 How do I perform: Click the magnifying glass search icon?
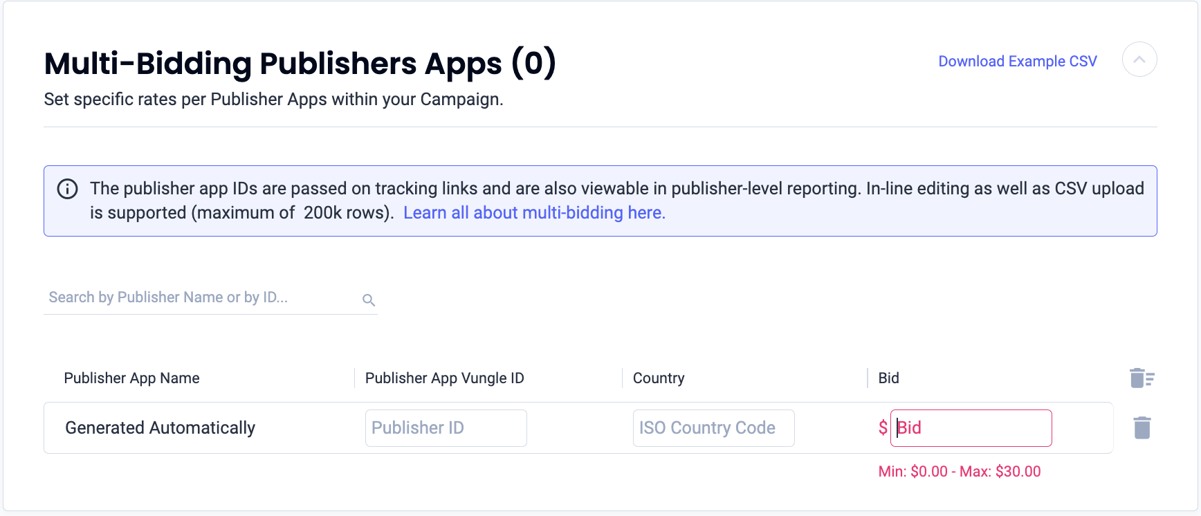369,300
